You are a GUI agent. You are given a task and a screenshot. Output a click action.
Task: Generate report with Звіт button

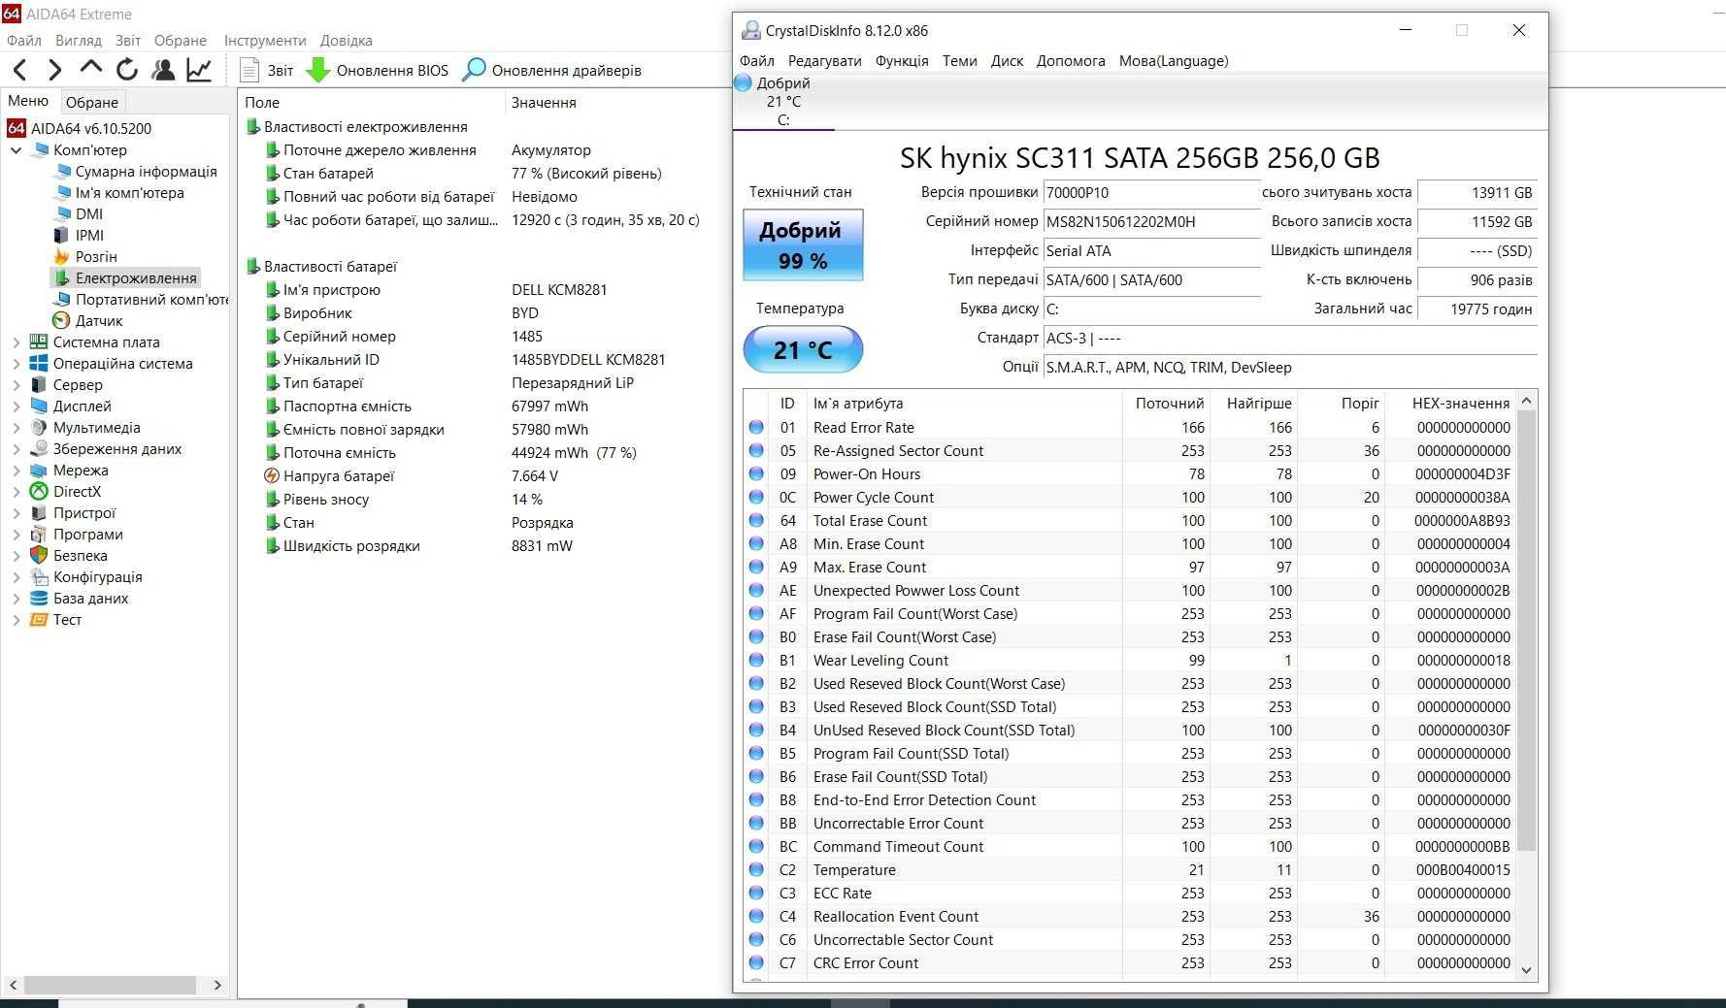click(x=267, y=70)
